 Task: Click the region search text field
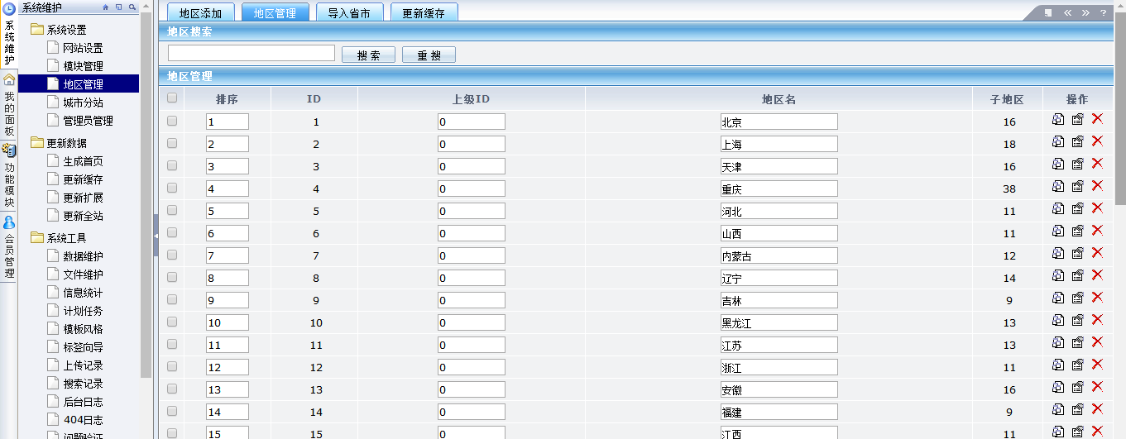click(x=252, y=54)
